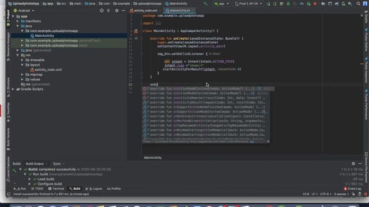
Task: Open the Pixel 2 API 29 device dropdown
Action: [248, 4]
